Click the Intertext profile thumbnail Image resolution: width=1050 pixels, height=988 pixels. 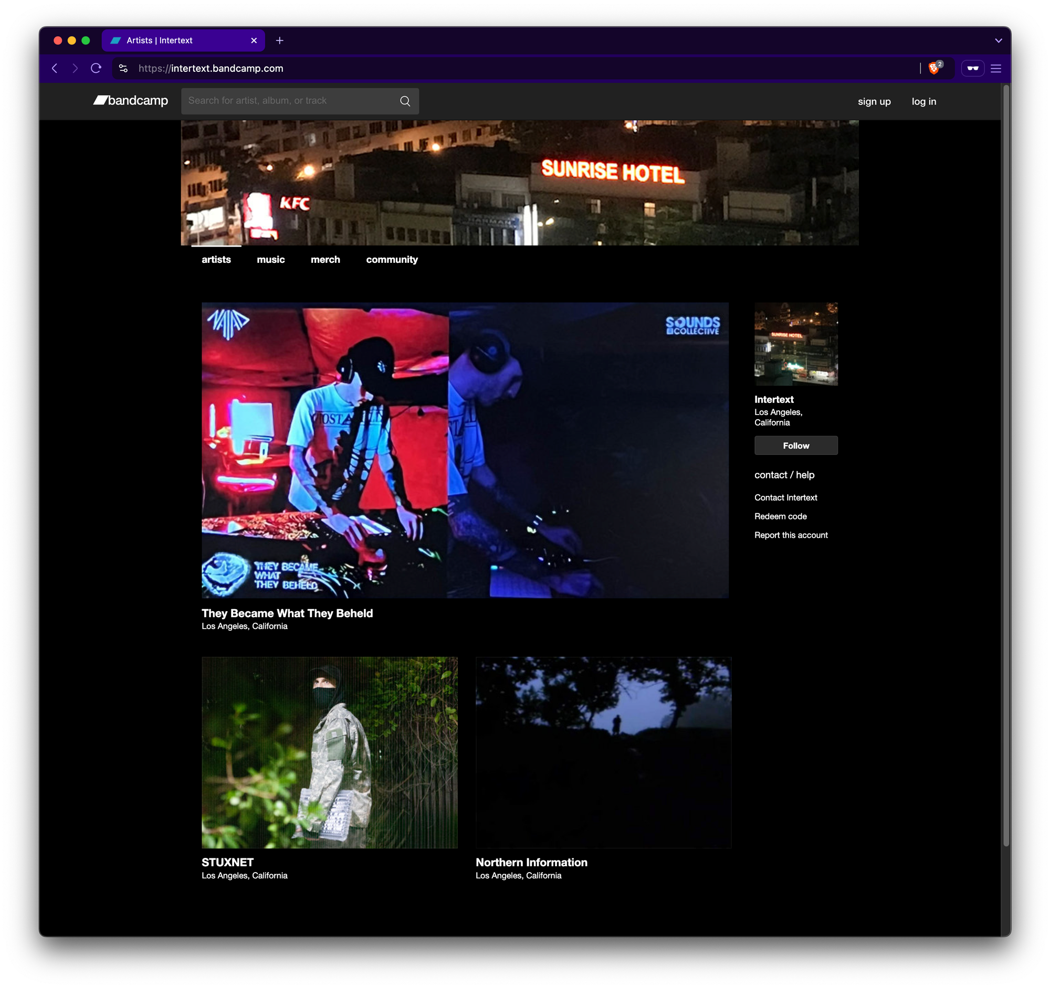796,344
